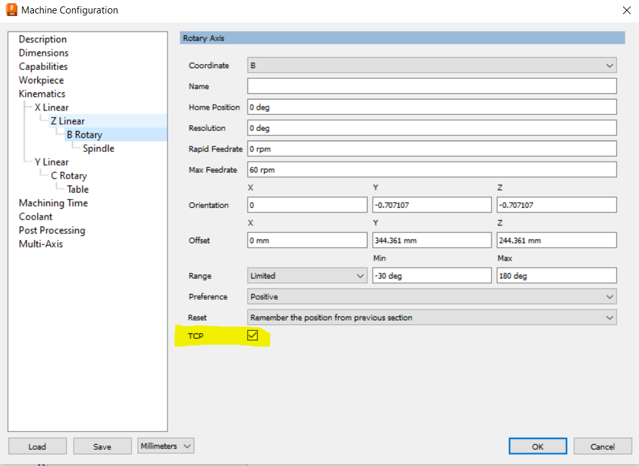View the Machining Time settings
The height and width of the screenshot is (466, 639).
coord(53,203)
